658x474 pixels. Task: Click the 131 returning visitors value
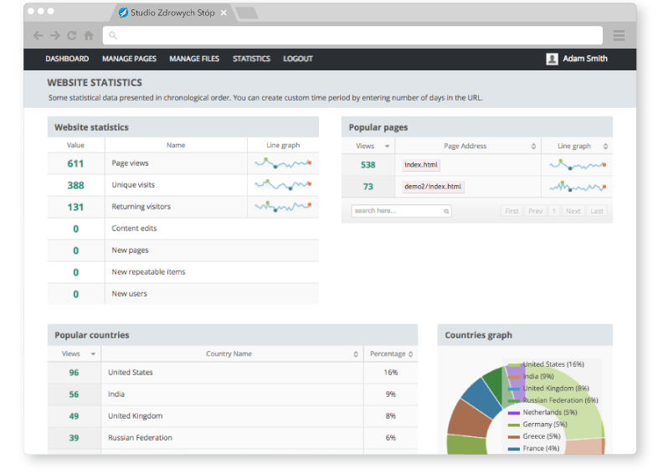click(x=75, y=208)
